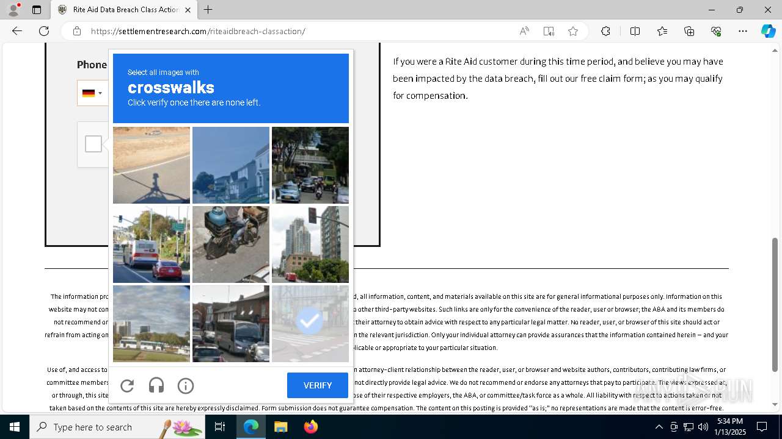This screenshot has width=782, height=439.
Task: Go back in browser history
Action: click(17, 31)
